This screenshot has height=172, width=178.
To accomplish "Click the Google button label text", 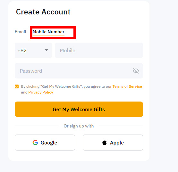I will tap(49, 143).
